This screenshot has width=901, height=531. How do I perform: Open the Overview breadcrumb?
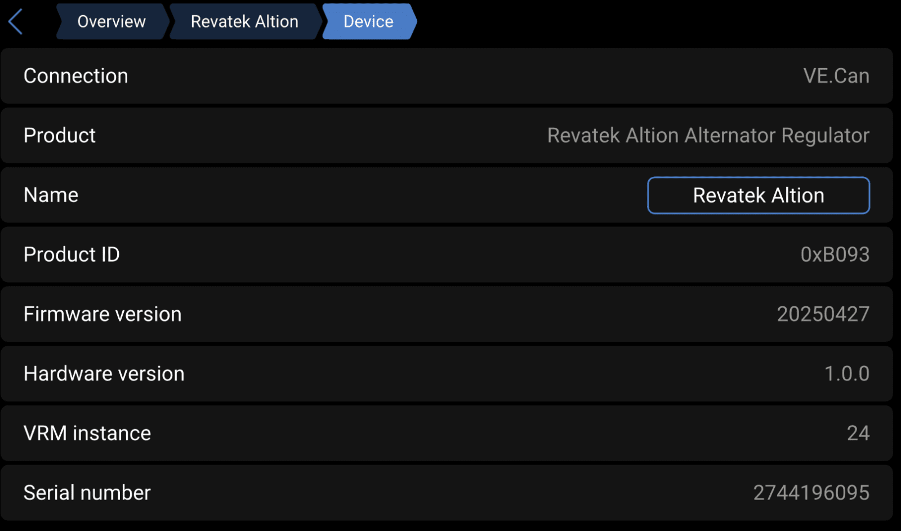coord(111,21)
